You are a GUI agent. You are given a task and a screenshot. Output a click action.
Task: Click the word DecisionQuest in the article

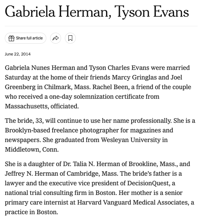pos(148,183)
